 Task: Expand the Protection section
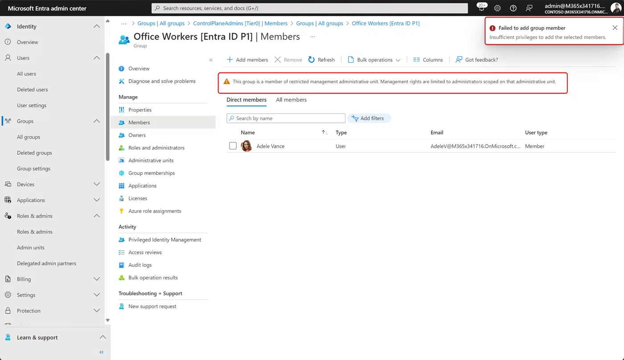click(x=96, y=311)
